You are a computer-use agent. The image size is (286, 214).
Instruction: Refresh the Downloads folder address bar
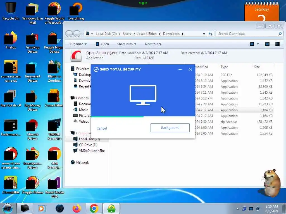click(211, 34)
